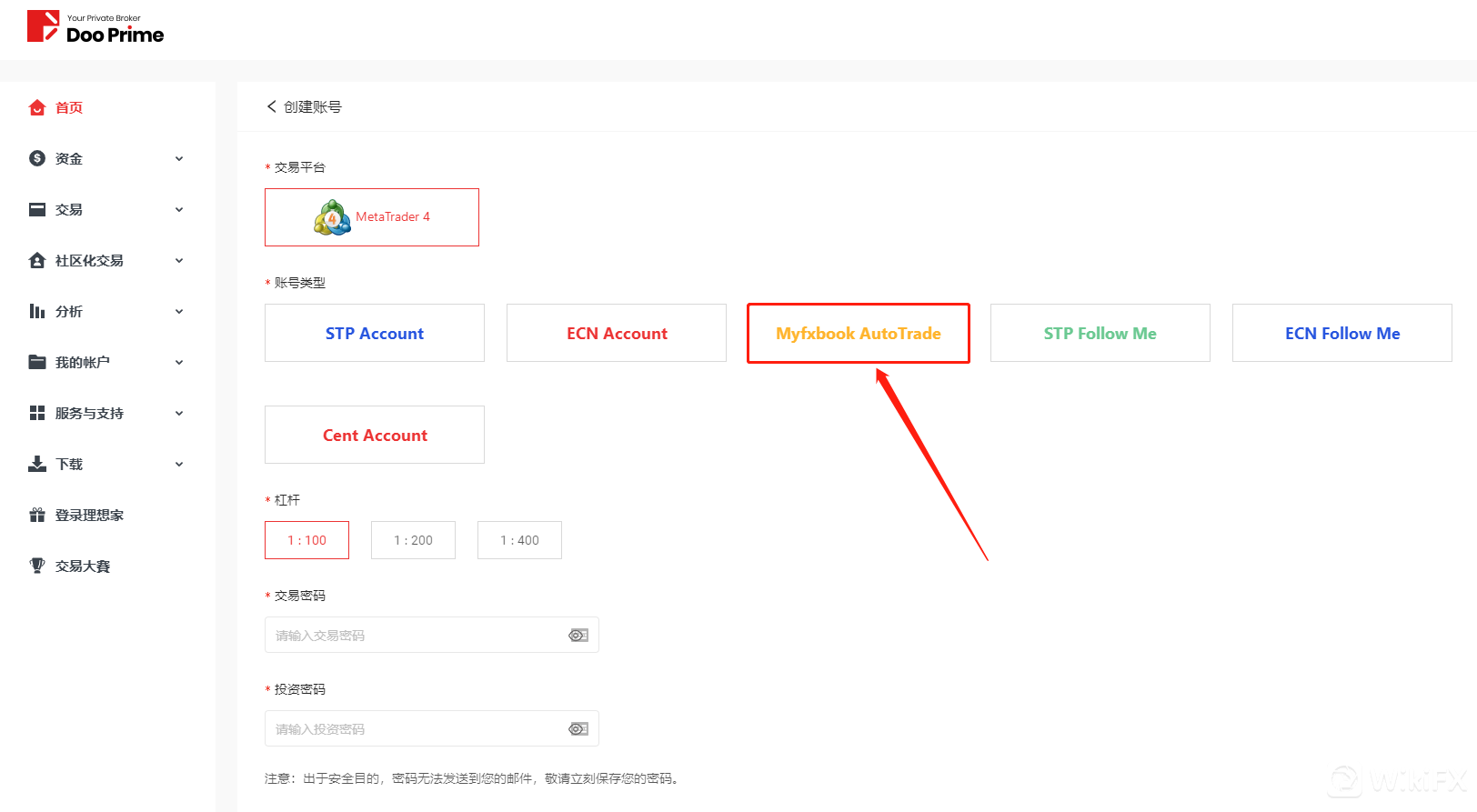
Task: Expand the 服务与支持 menu chevron
Action: [179, 413]
